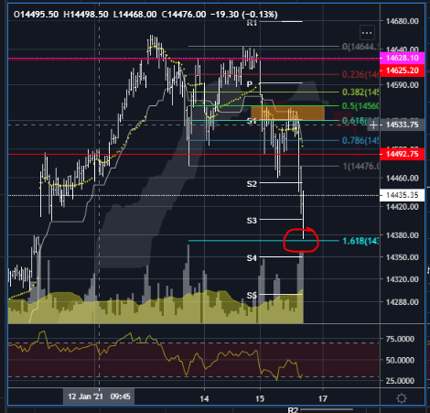This screenshot has width=430, height=413.
Task: Click the close value C14476.00
Action: point(184,15)
